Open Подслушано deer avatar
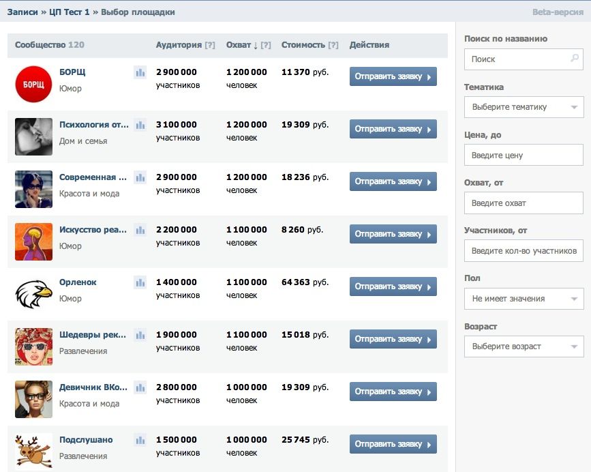Viewport: 591px width, 472px height. 33,452
